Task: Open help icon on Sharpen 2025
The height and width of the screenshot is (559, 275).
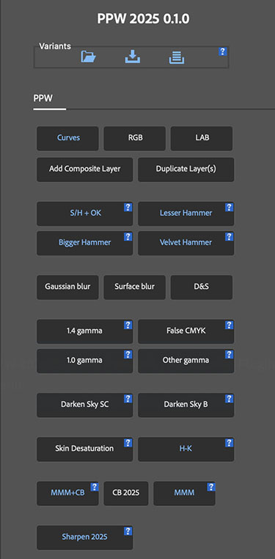Action: [x=128, y=531]
